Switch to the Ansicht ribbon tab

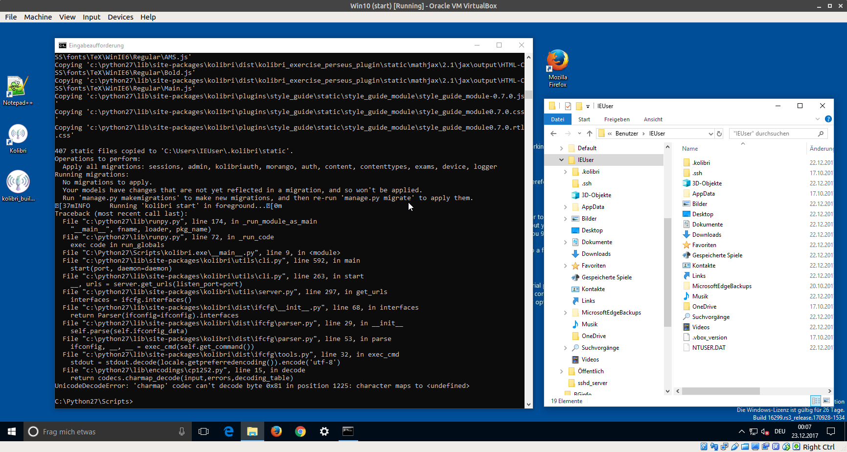click(653, 119)
